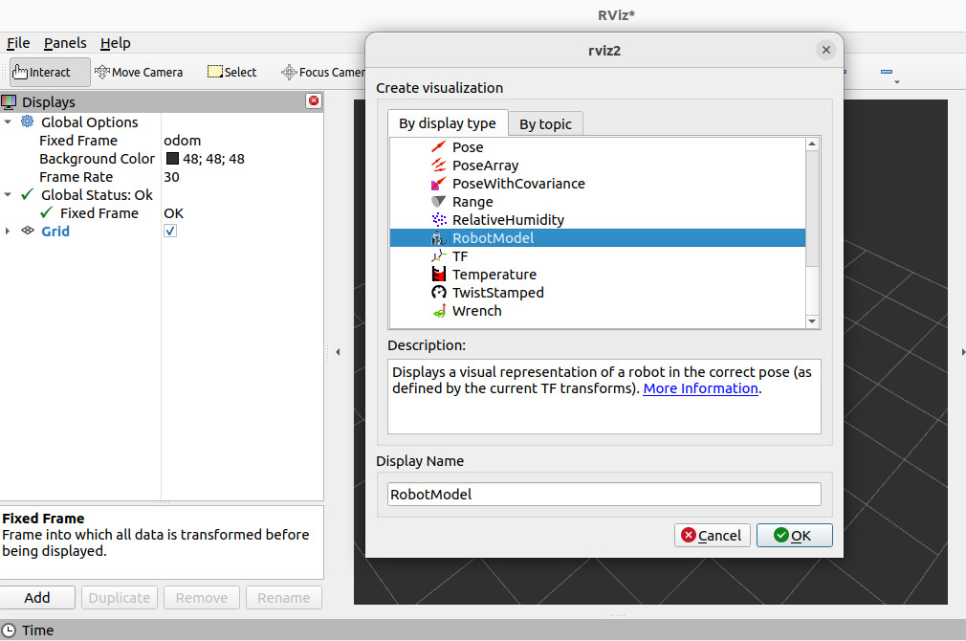
Task: Click the Rename button
Action: point(283,597)
